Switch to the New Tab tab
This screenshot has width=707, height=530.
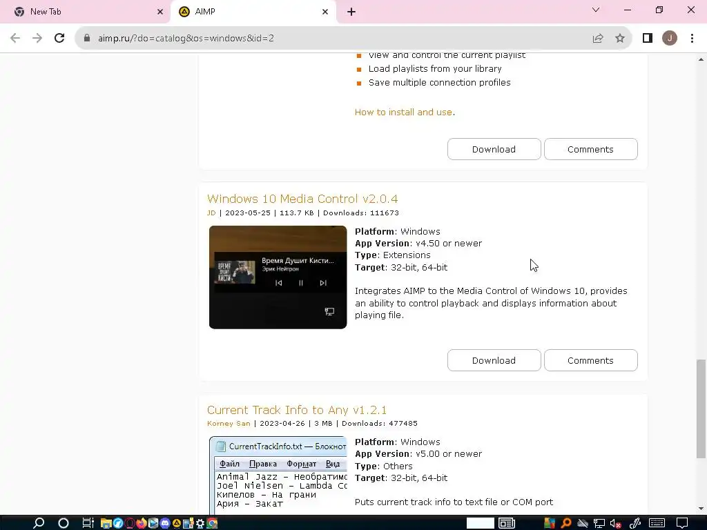click(84, 12)
